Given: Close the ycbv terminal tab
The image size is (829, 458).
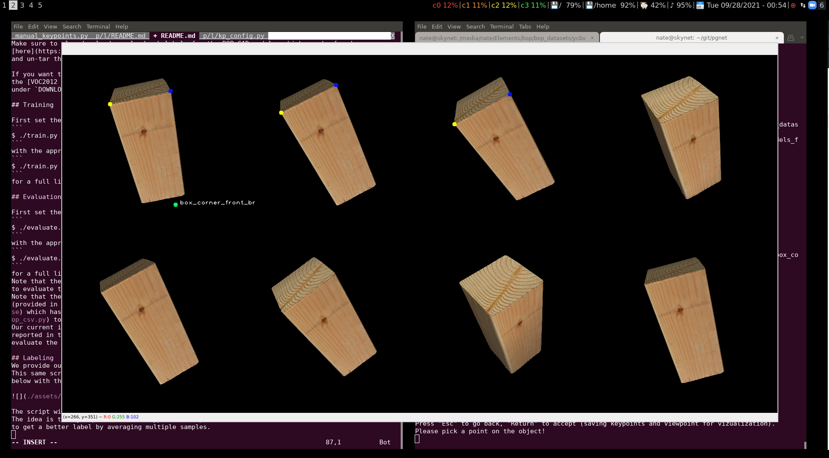Looking at the screenshot, I should click(x=592, y=38).
